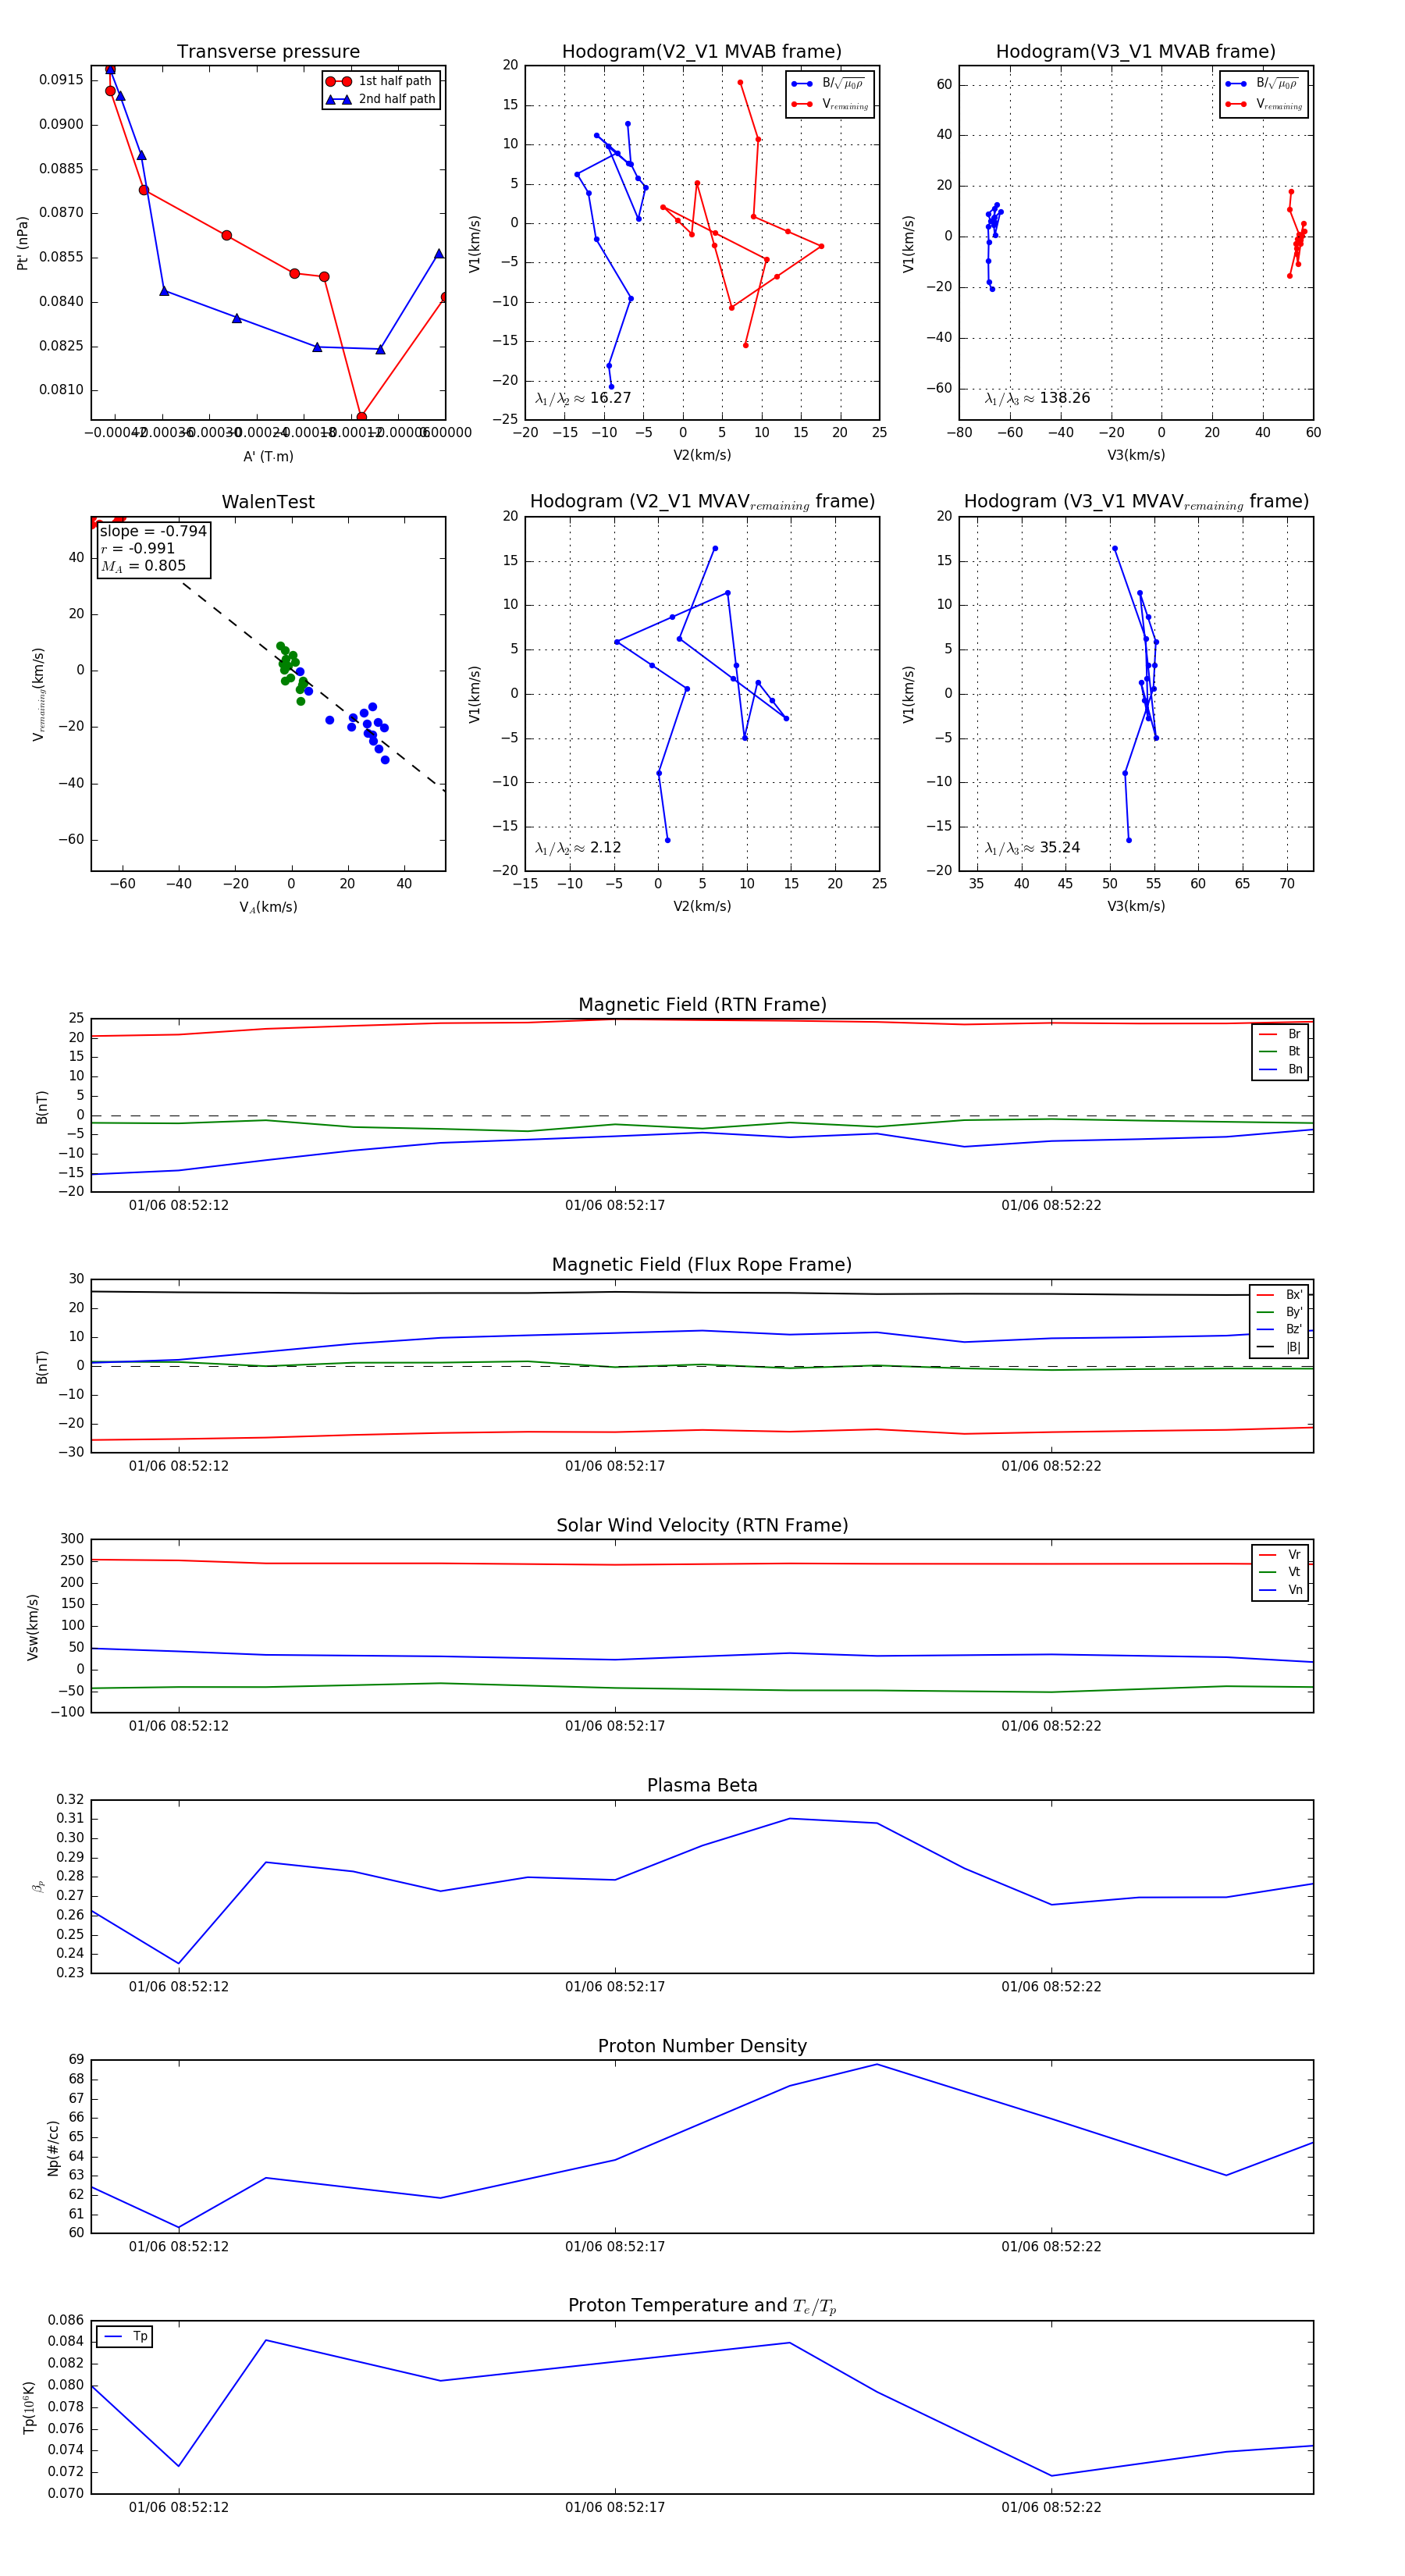Click the λ1/λ2 ≈ 16.27 annotation
The image size is (1405, 2576).
coord(583,398)
